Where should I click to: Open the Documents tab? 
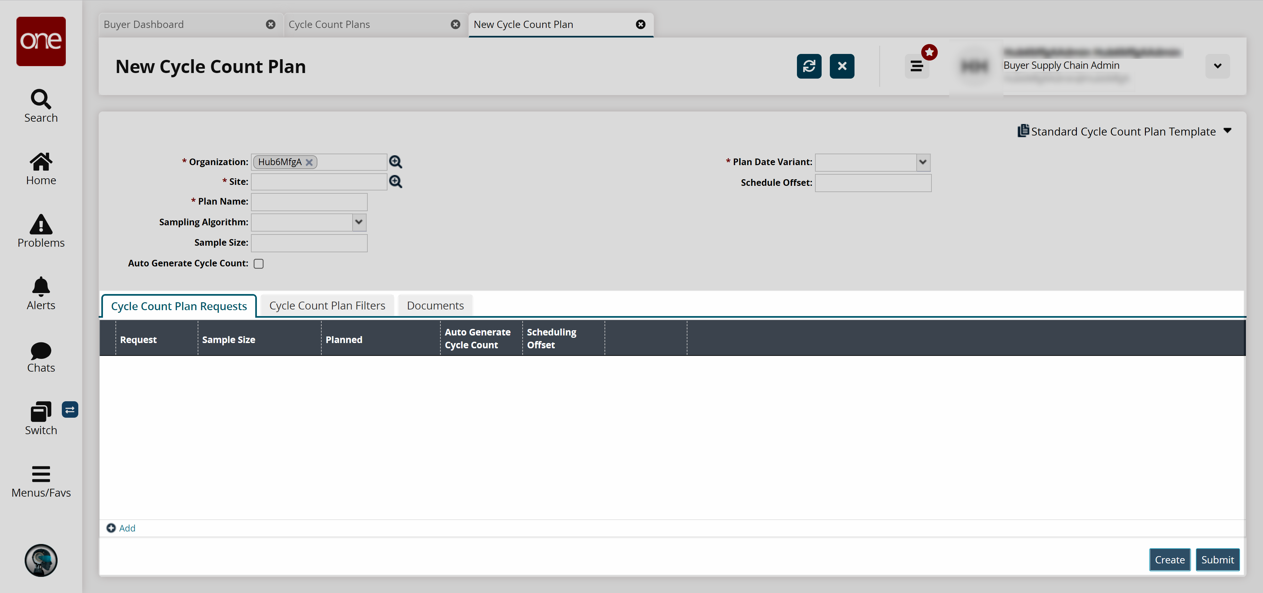pyautogui.click(x=435, y=306)
